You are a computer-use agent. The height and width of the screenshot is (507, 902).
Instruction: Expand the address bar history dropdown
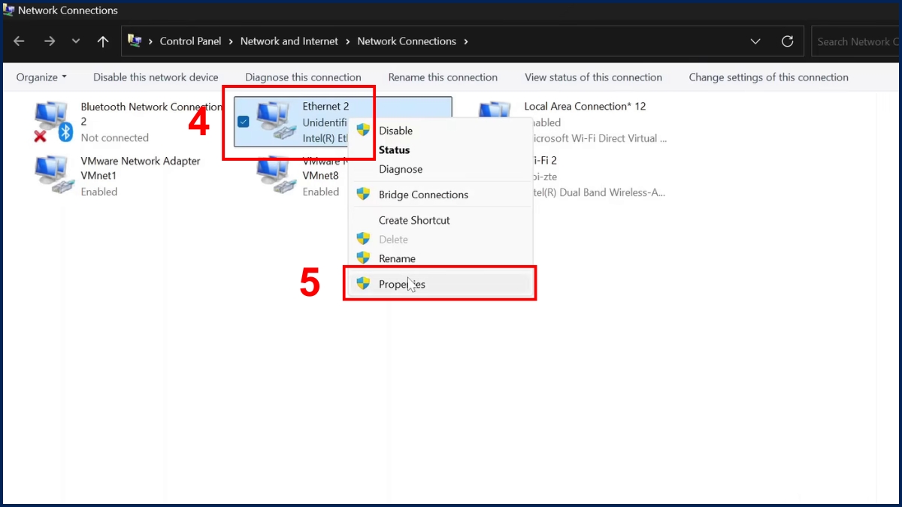point(755,41)
